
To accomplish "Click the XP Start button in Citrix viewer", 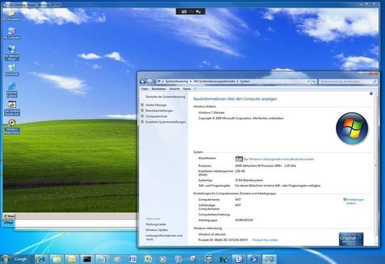I will [x=9, y=216].
